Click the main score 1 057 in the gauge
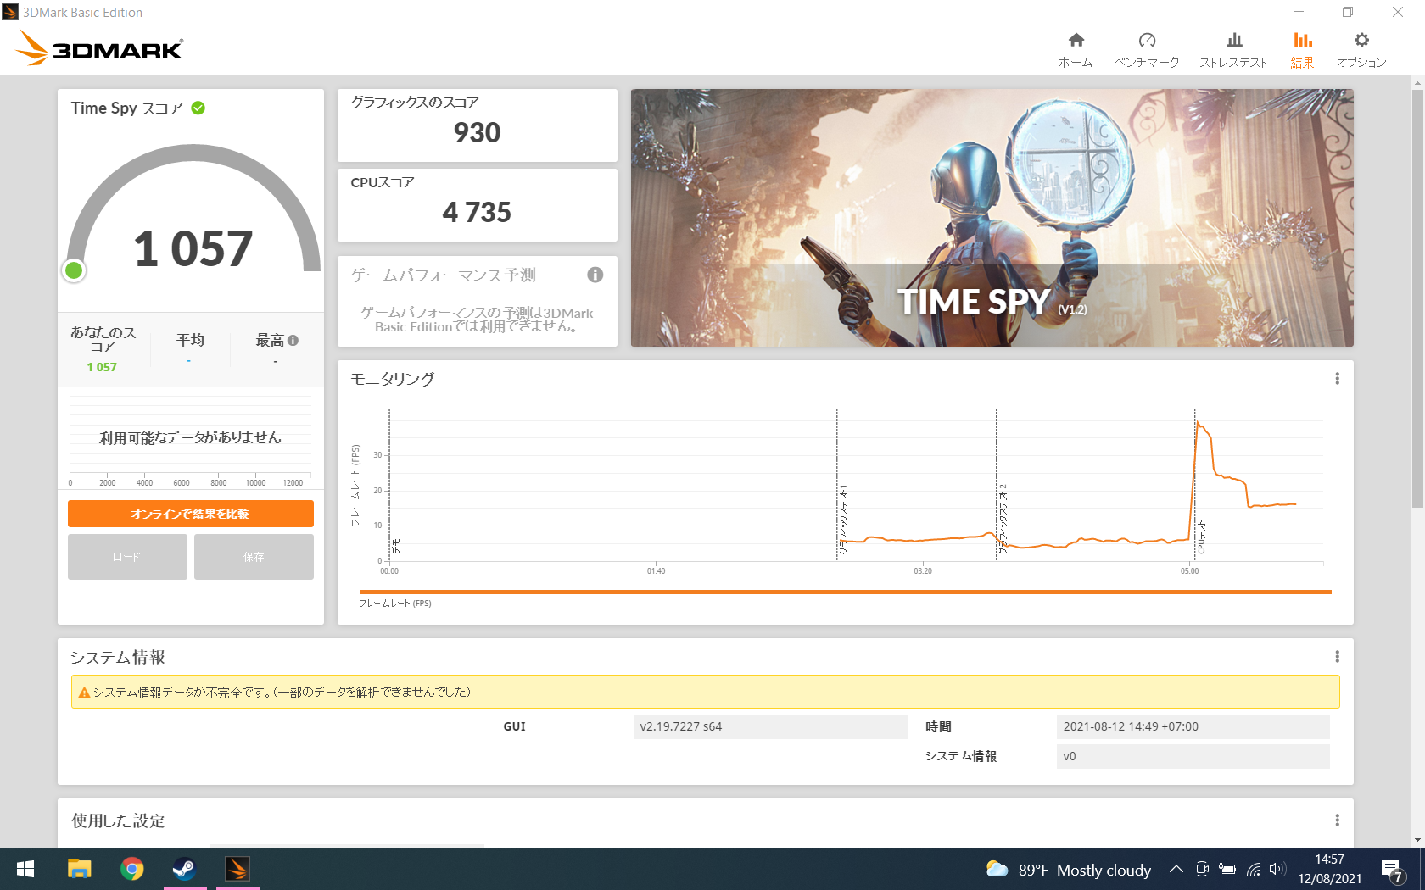1425x890 pixels. tap(193, 249)
